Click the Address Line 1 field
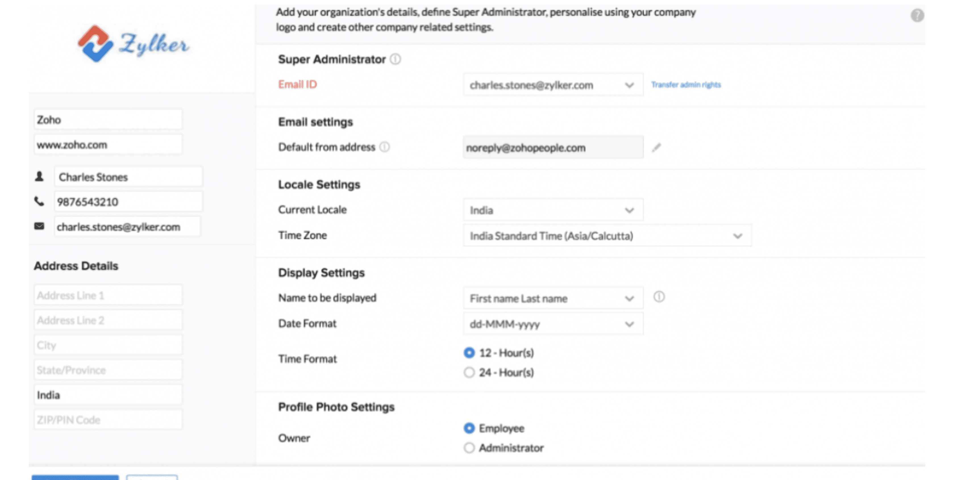 point(108,295)
